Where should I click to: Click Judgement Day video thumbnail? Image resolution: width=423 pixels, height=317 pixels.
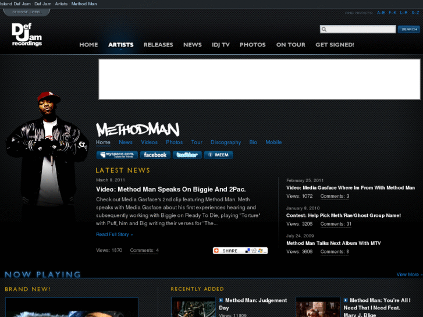point(193,307)
